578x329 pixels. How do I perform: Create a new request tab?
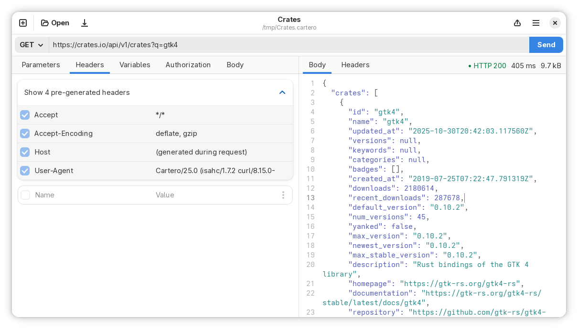22,22
